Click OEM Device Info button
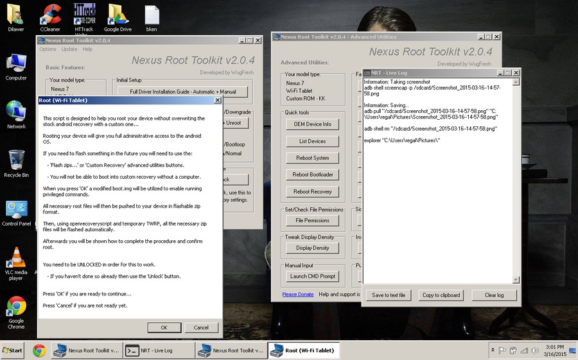 tap(312, 124)
